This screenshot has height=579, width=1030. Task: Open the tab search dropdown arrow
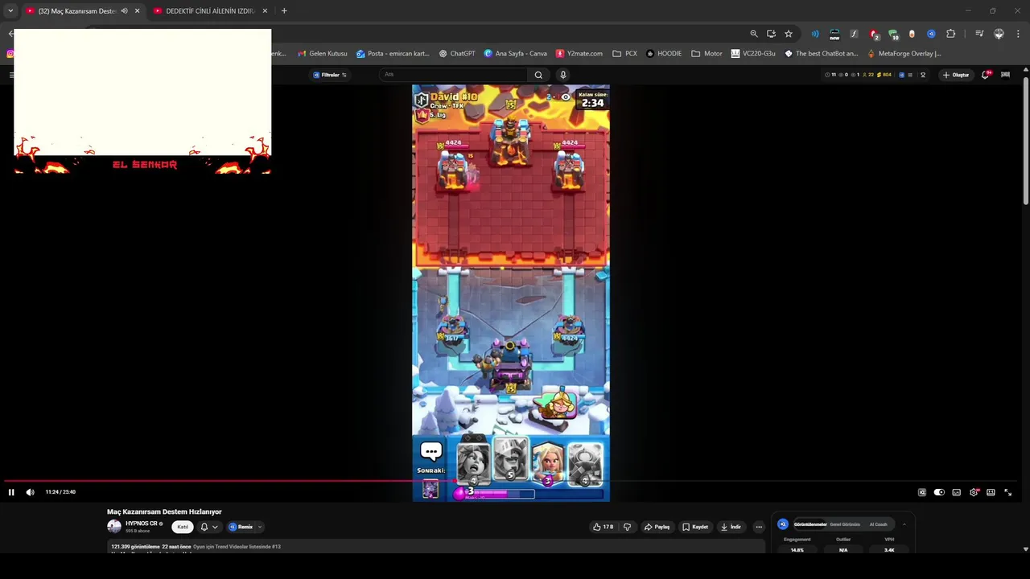point(10,11)
